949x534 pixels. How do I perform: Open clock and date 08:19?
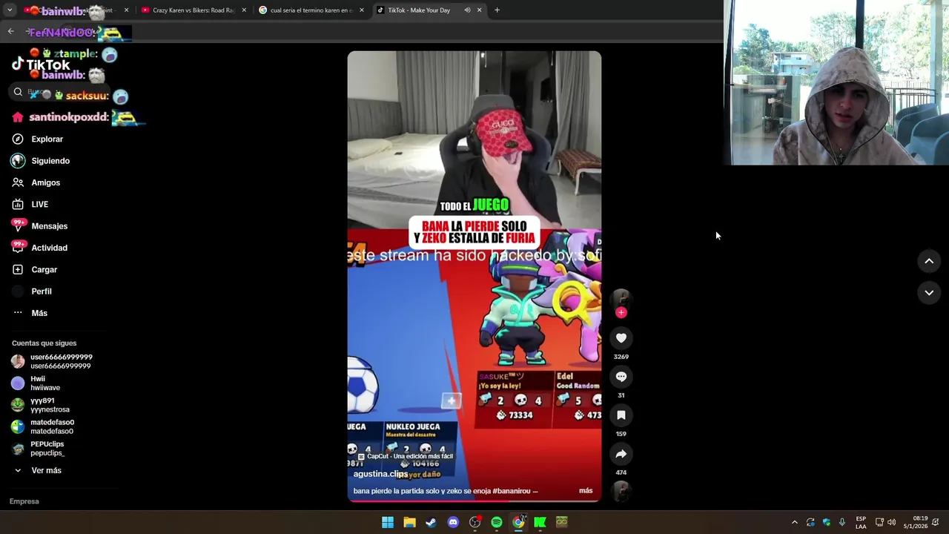[x=915, y=522]
